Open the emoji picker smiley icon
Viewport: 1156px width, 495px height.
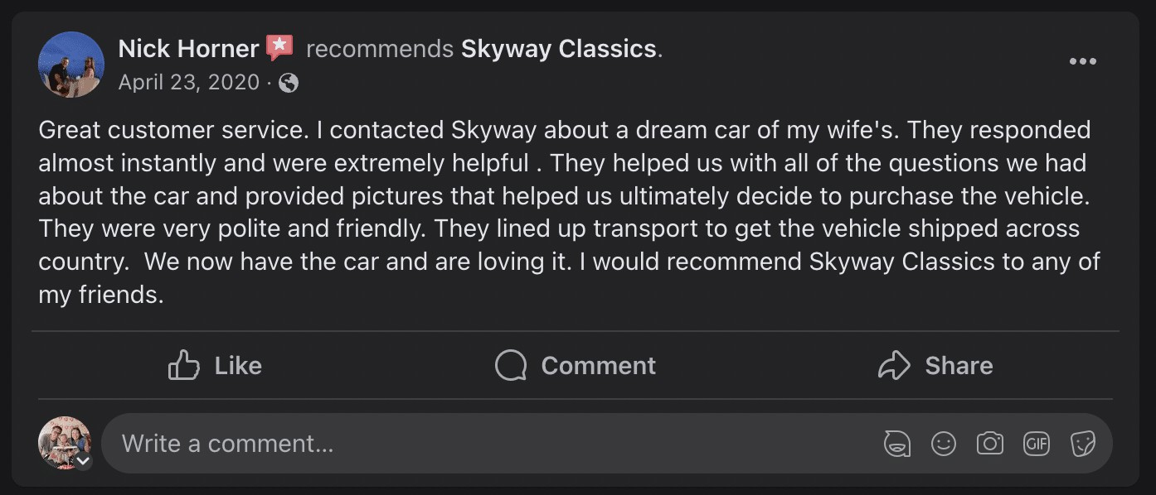pyautogui.click(x=943, y=444)
